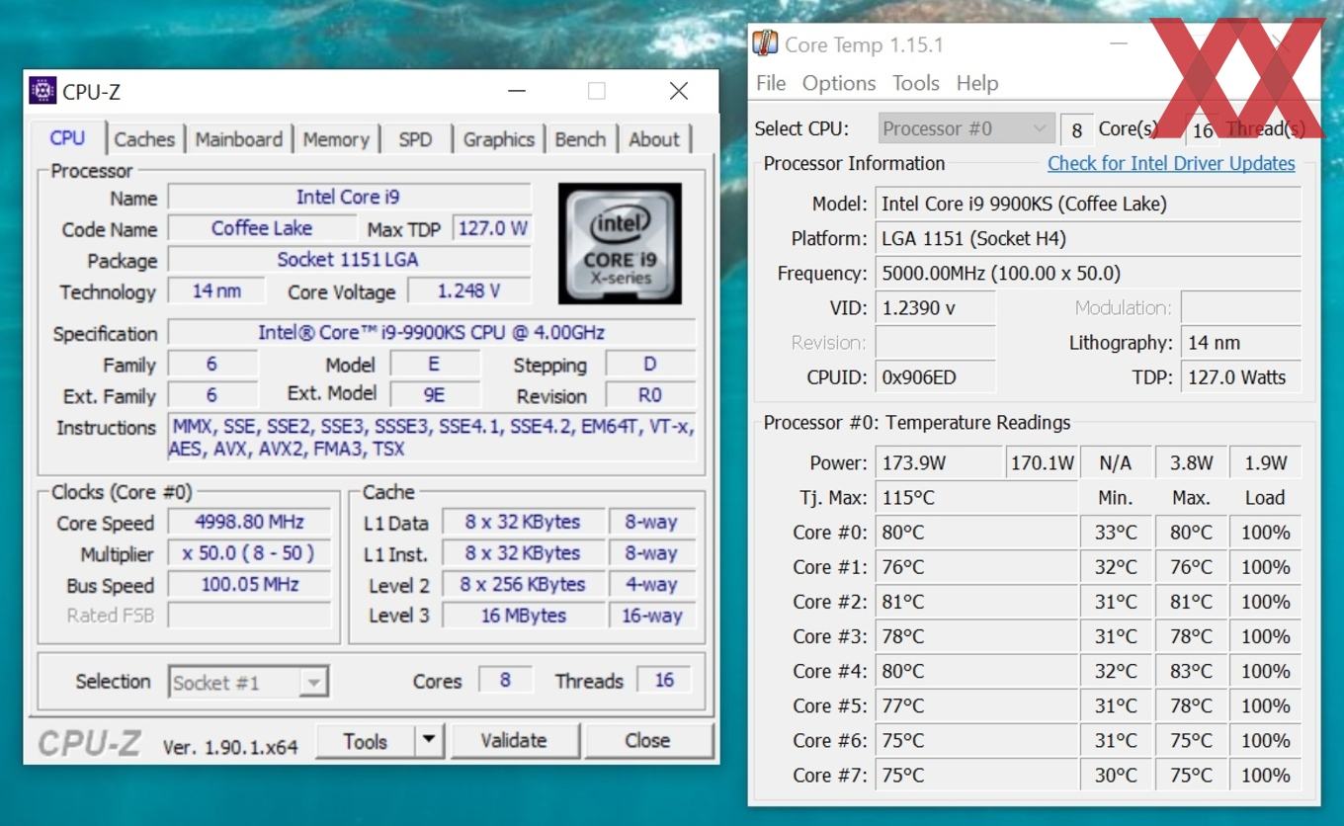The width and height of the screenshot is (1344, 826).
Task: Click the Cores count field in CPU-Z
Action: click(505, 680)
